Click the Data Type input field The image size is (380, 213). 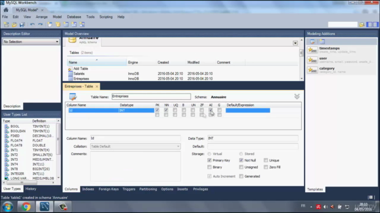253,138
